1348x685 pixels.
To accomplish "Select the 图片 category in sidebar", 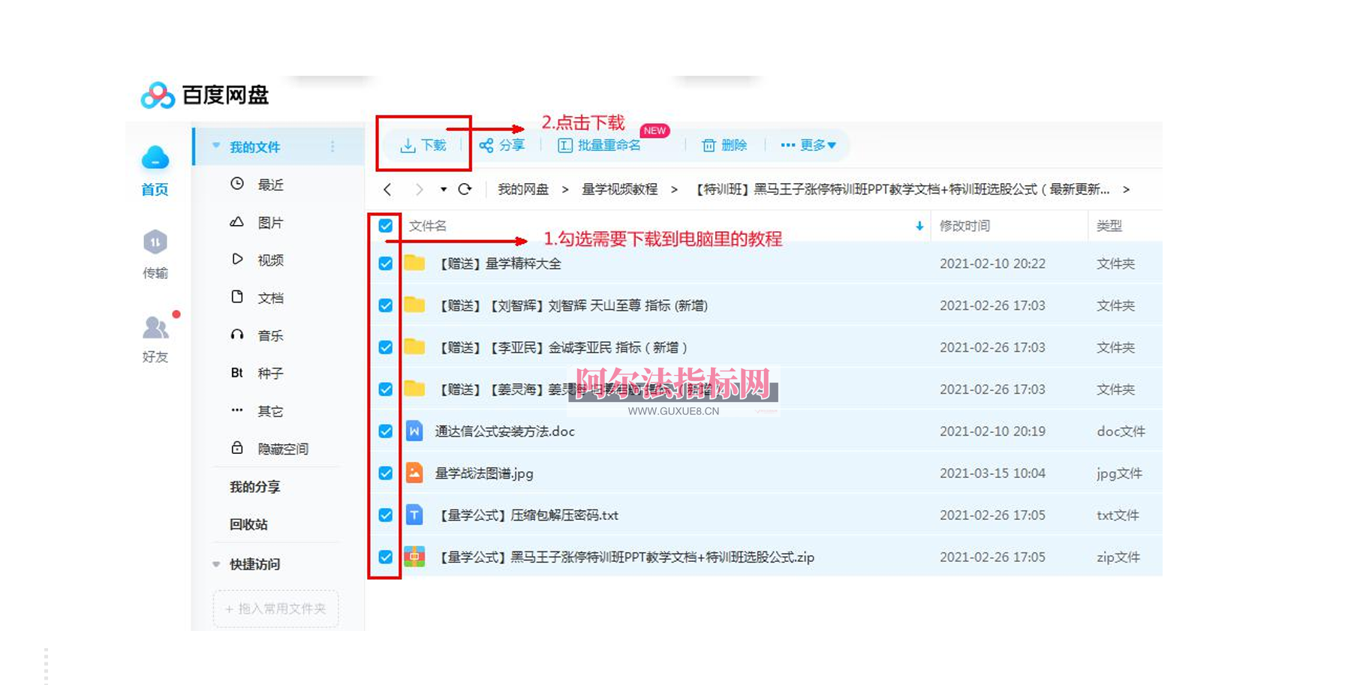I will point(269,222).
